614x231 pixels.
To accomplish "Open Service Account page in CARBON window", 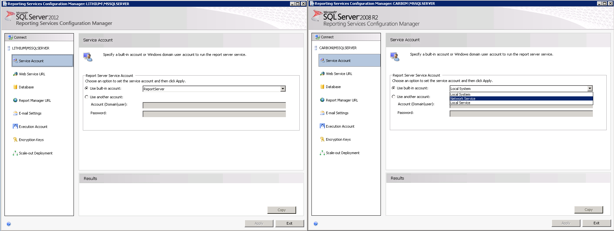I will point(338,61).
